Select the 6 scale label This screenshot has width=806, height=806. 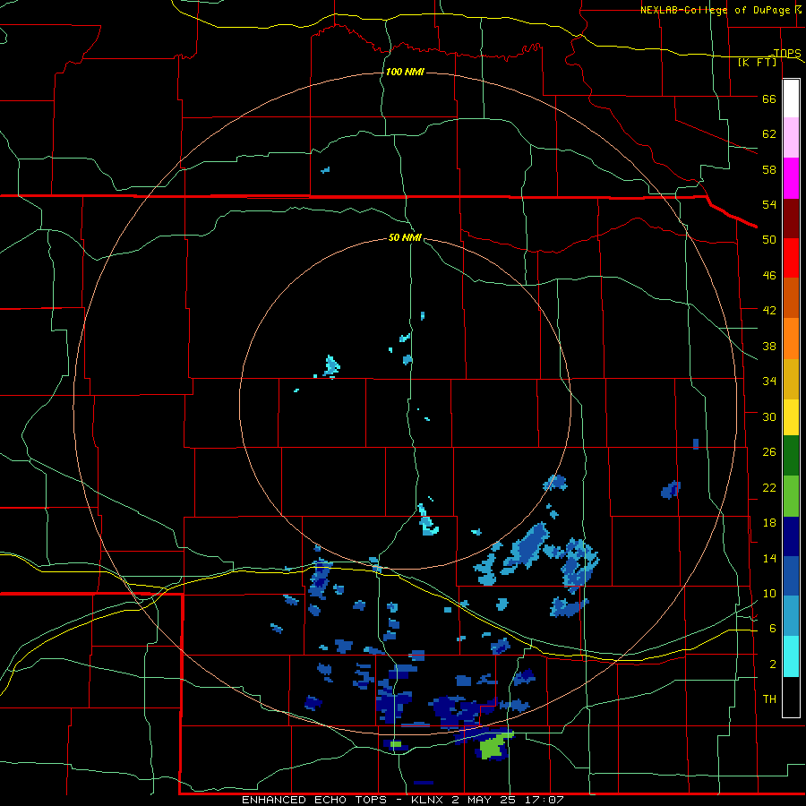(x=772, y=628)
